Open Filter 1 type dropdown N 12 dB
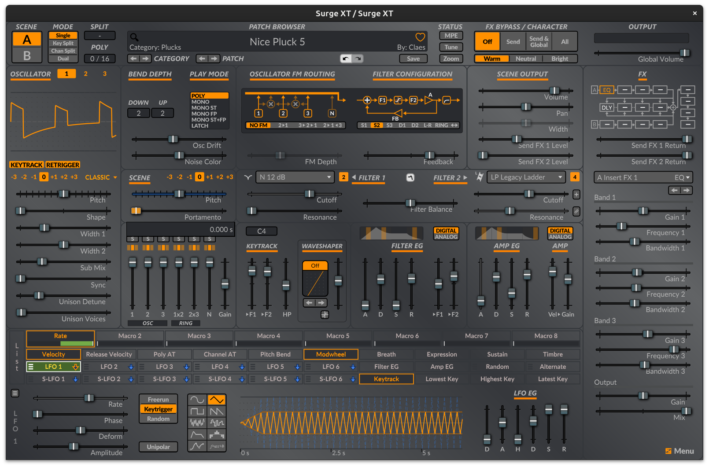This screenshot has height=467, width=709. click(295, 177)
